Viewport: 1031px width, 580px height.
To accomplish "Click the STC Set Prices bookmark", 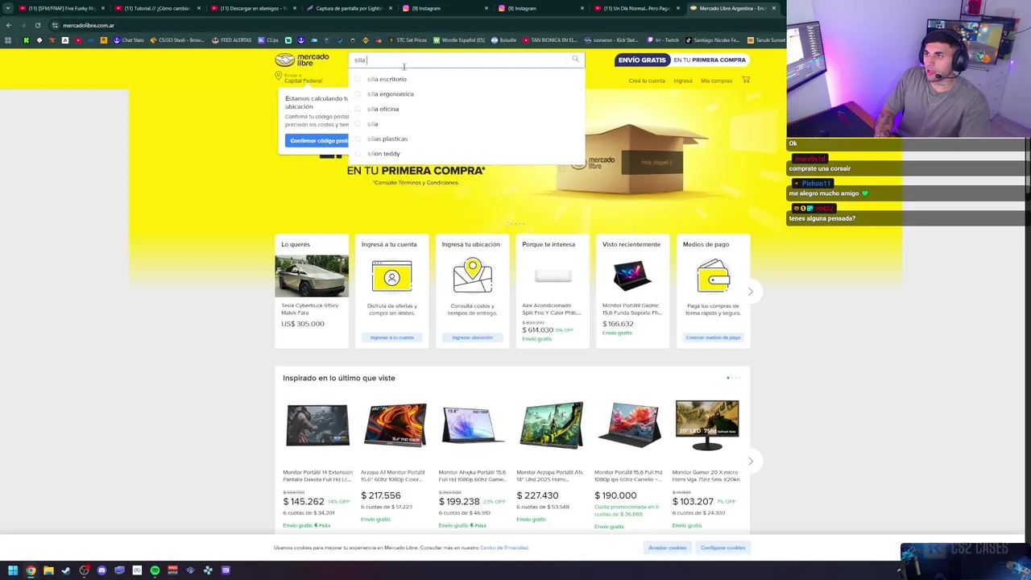I will 408,40.
